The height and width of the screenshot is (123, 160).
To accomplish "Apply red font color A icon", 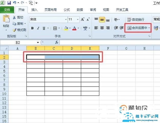I will 74,28.
